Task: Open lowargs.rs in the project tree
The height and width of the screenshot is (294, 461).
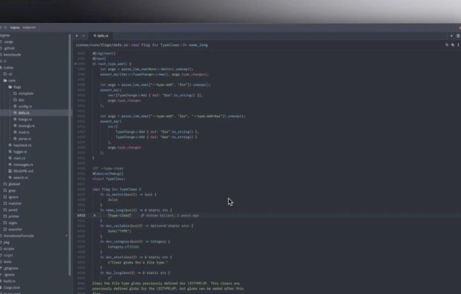Action: click(26, 126)
